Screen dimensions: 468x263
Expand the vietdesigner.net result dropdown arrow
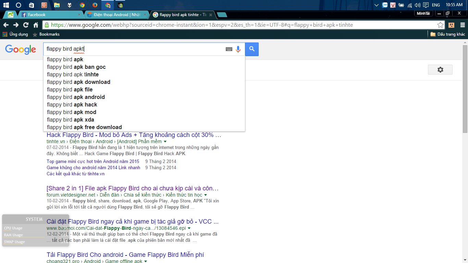point(206,195)
